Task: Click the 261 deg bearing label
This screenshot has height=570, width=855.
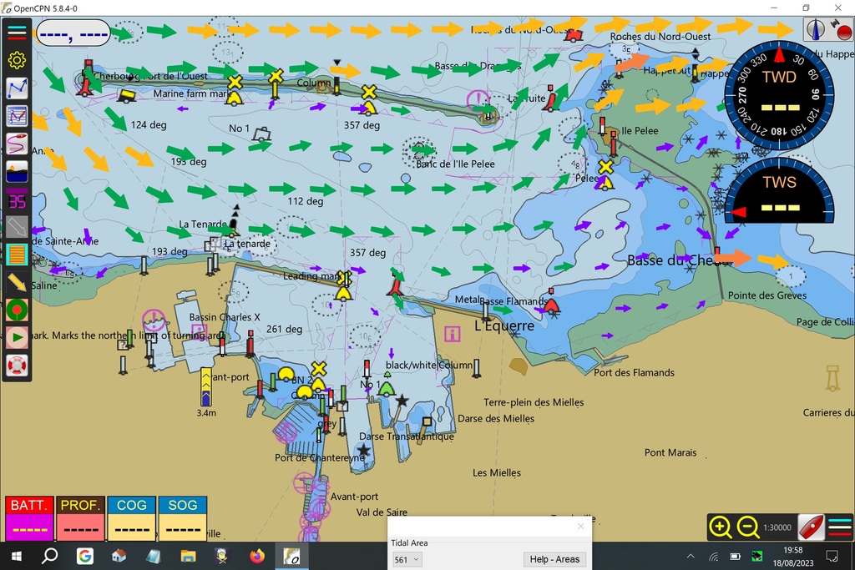Action: pos(284,329)
